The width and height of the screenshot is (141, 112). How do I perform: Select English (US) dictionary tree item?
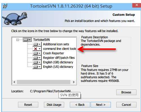[x=58, y=67]
